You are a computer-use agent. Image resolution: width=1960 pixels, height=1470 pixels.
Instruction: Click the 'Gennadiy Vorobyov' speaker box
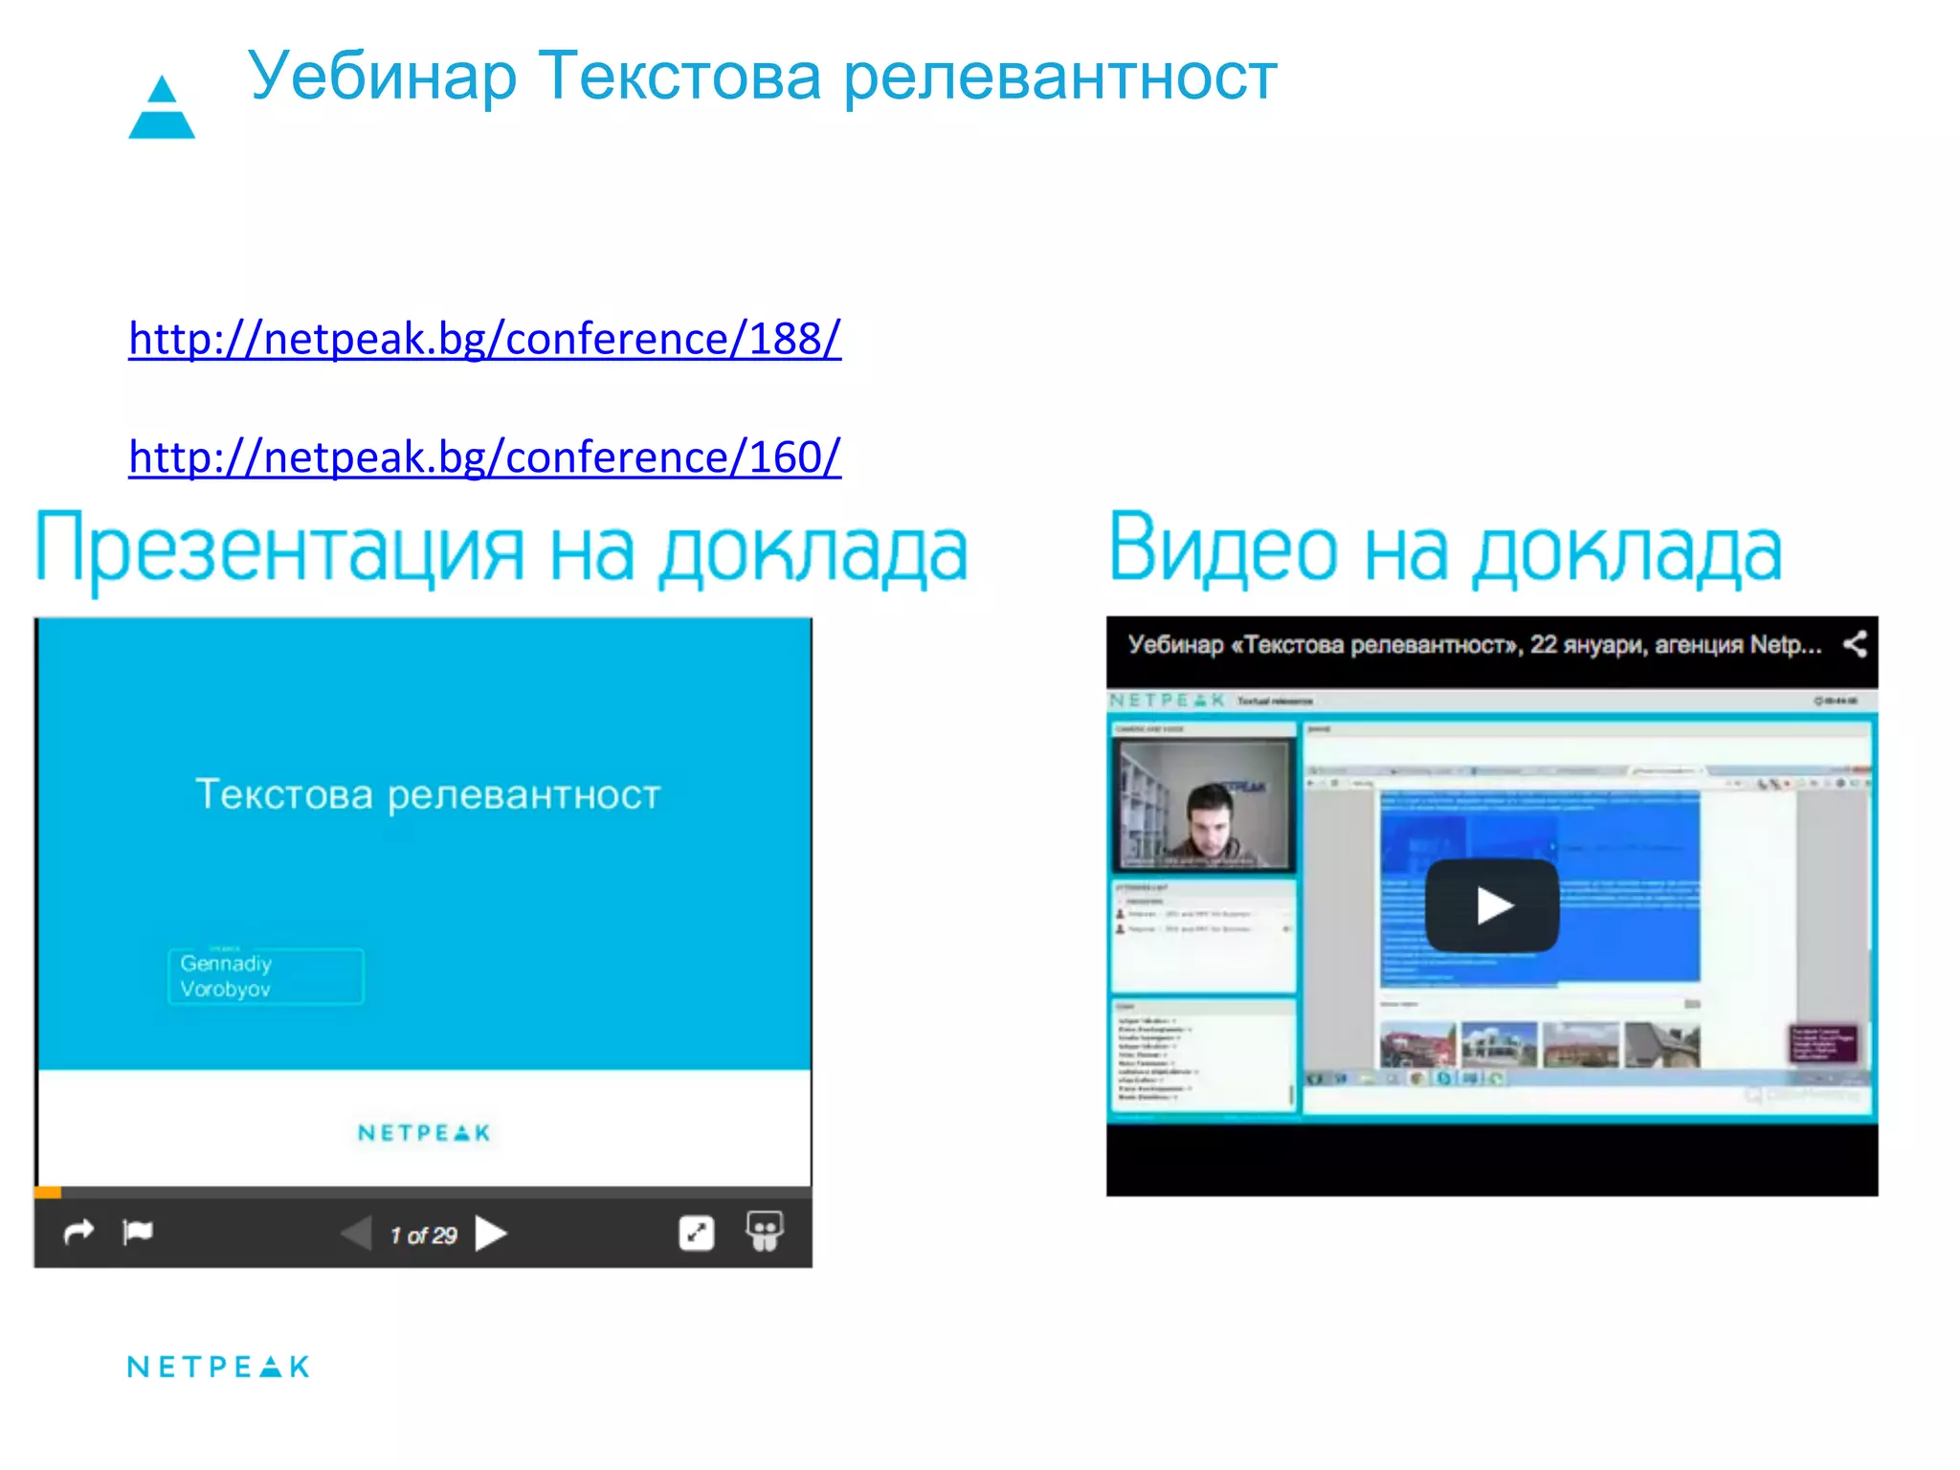click(x=266, y=976)
